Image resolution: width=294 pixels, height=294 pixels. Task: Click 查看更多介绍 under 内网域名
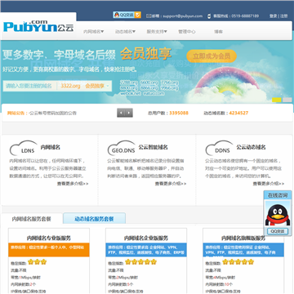pos(73,184)
